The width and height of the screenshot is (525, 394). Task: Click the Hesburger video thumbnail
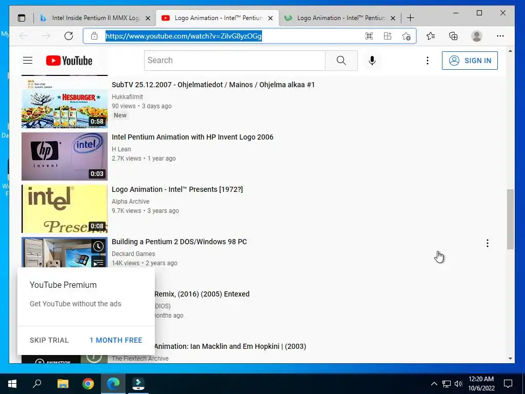click(64, 104)
